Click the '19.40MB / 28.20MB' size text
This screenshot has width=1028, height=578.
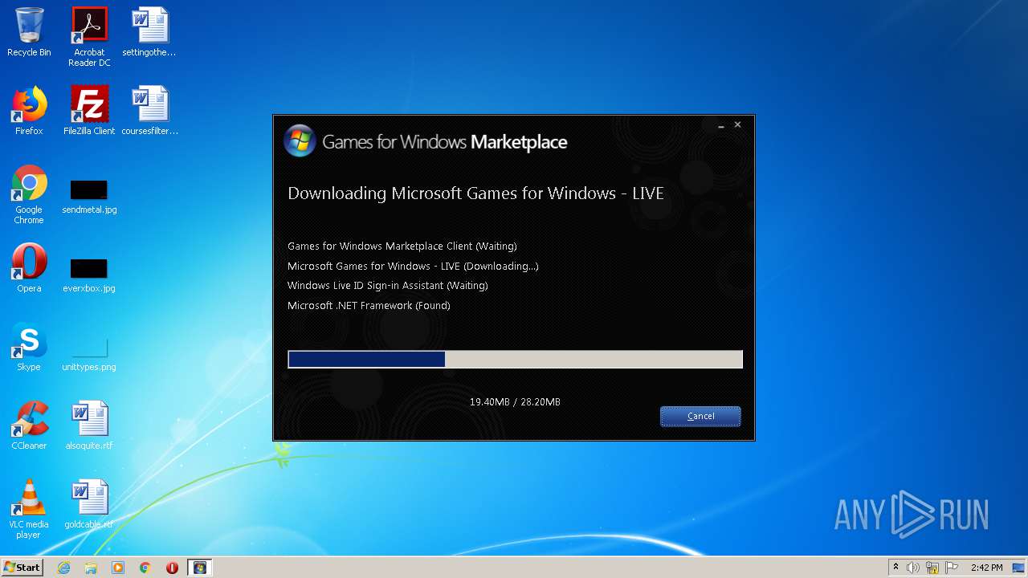515,401
